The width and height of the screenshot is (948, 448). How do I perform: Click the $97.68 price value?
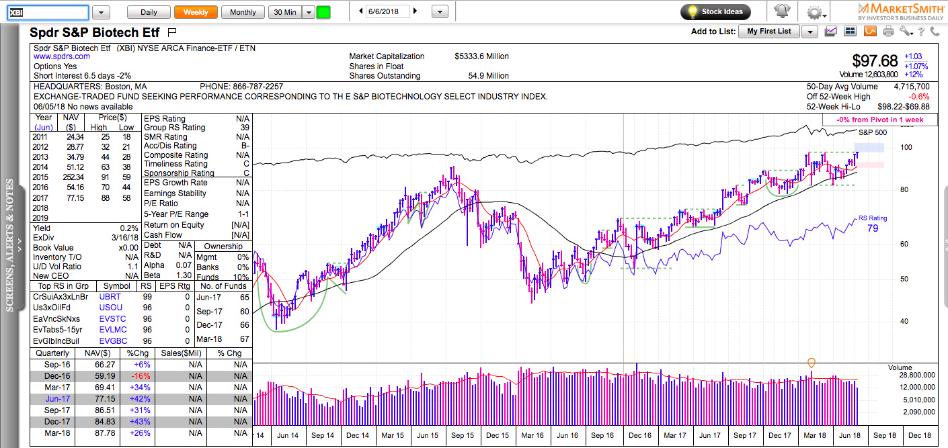tap(875, 61)
